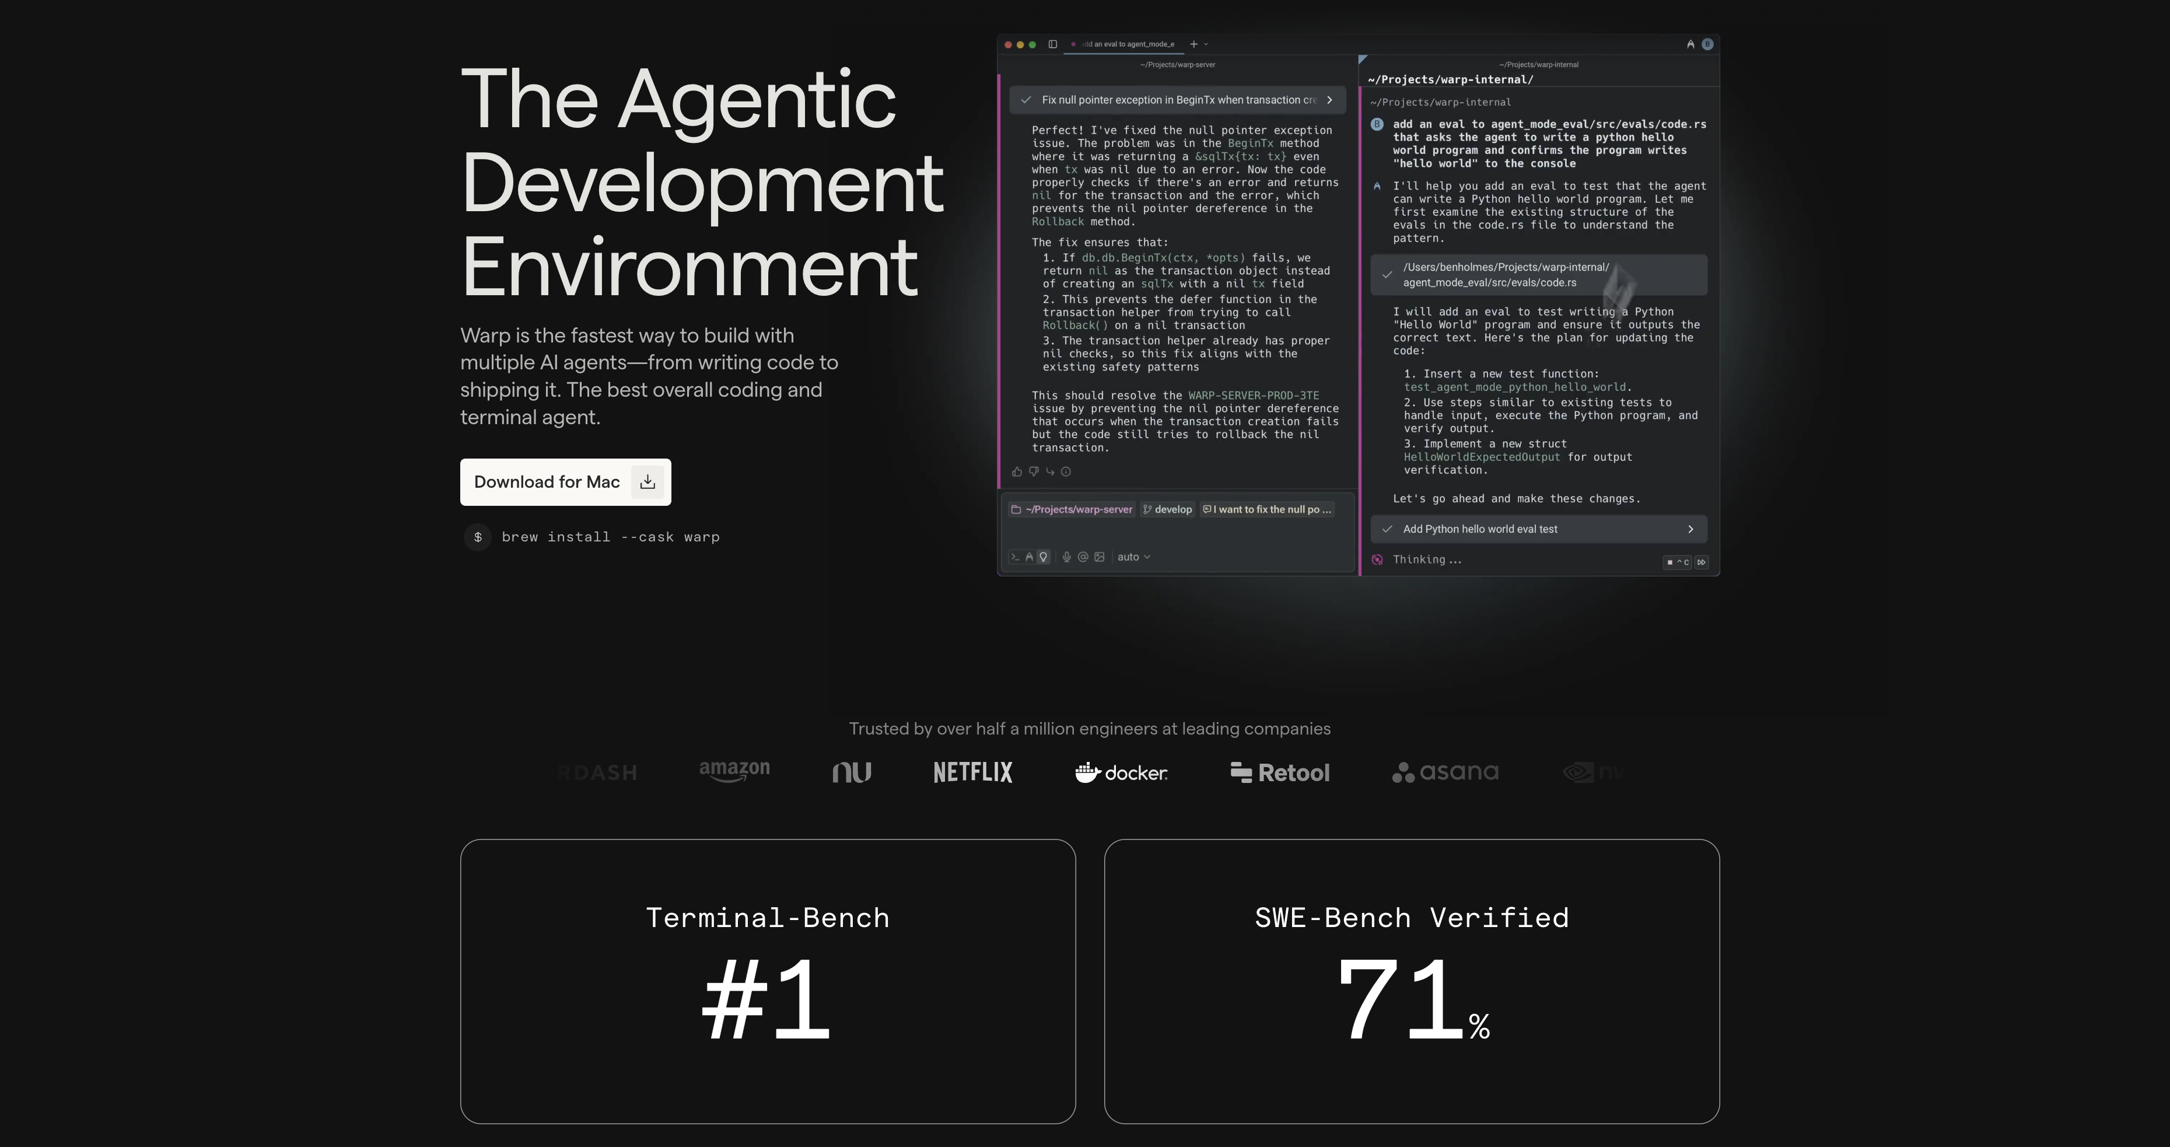Click the @ mention context icon
Viewport: 2170px width, 1147px height.
pyautogui.click(x=1083, y=557)
